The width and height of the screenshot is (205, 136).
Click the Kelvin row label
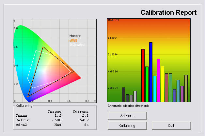pyautogui.click(x=22, y=120)
